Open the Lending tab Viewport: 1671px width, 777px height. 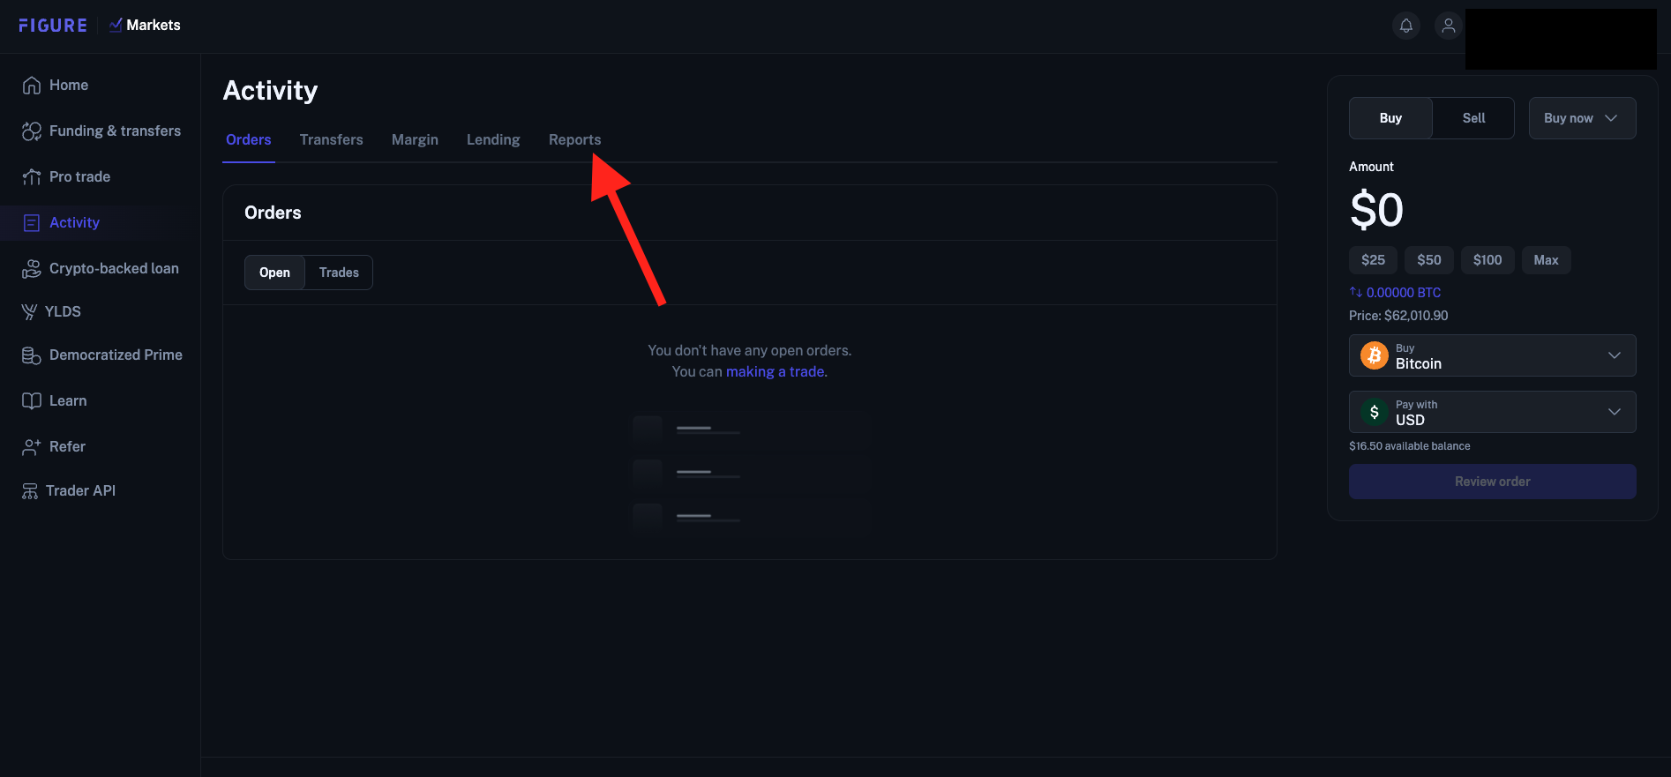coord(493,140)
